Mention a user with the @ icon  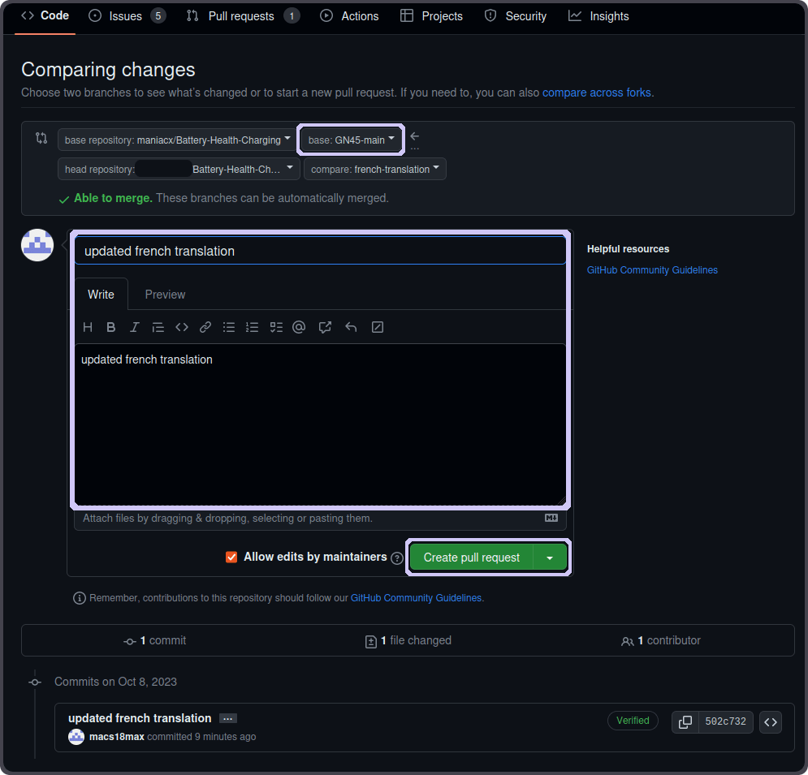tap(299, 328)
